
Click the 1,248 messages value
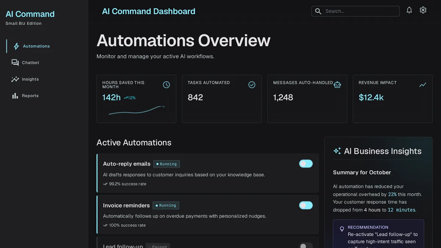[283, 97]
